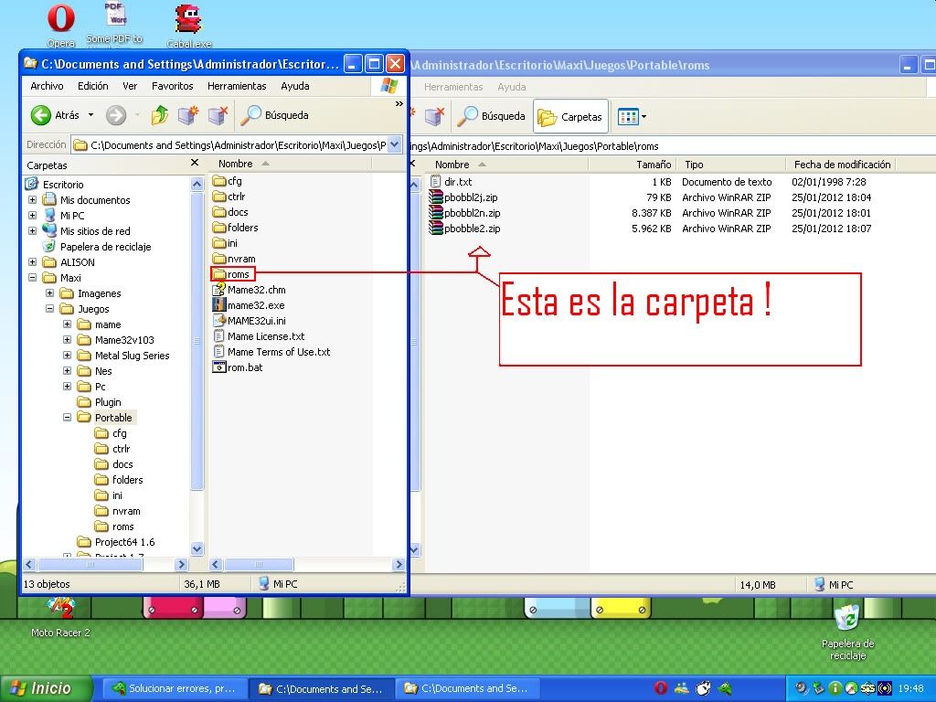
Task: Toggle Carpetas button in roms window
Action: (x=570, y=116)
